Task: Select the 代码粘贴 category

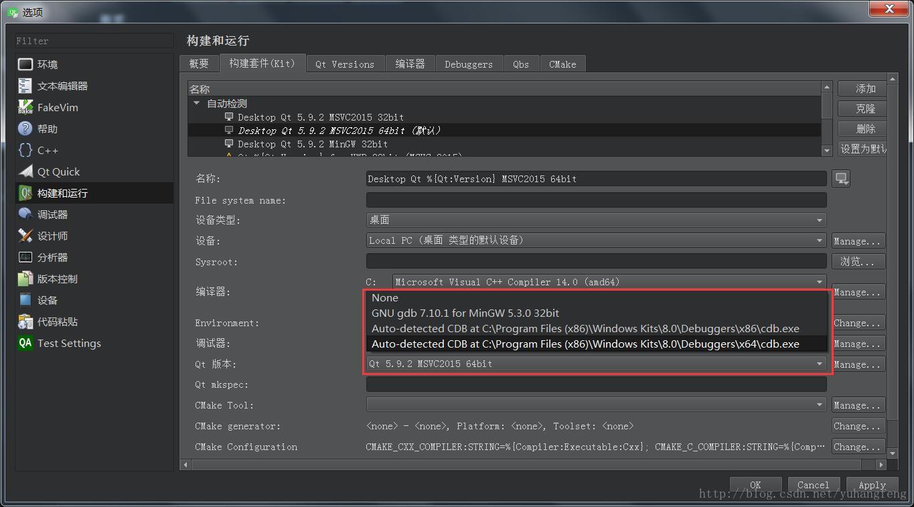Action: click(x=94, y=321)
